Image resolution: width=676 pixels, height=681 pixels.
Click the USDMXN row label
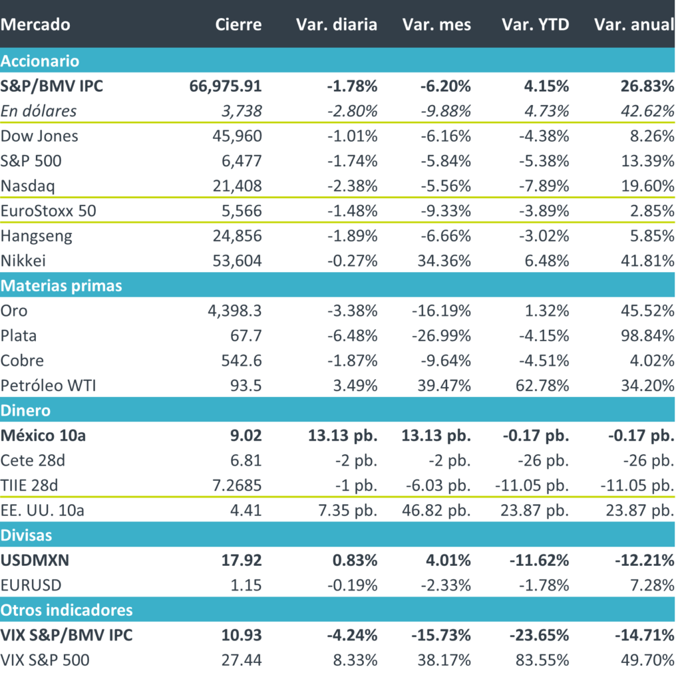(35, 560)
